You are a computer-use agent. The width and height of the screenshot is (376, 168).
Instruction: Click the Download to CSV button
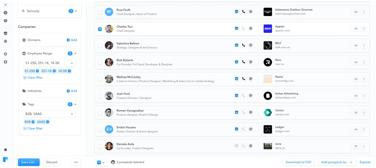298,162
